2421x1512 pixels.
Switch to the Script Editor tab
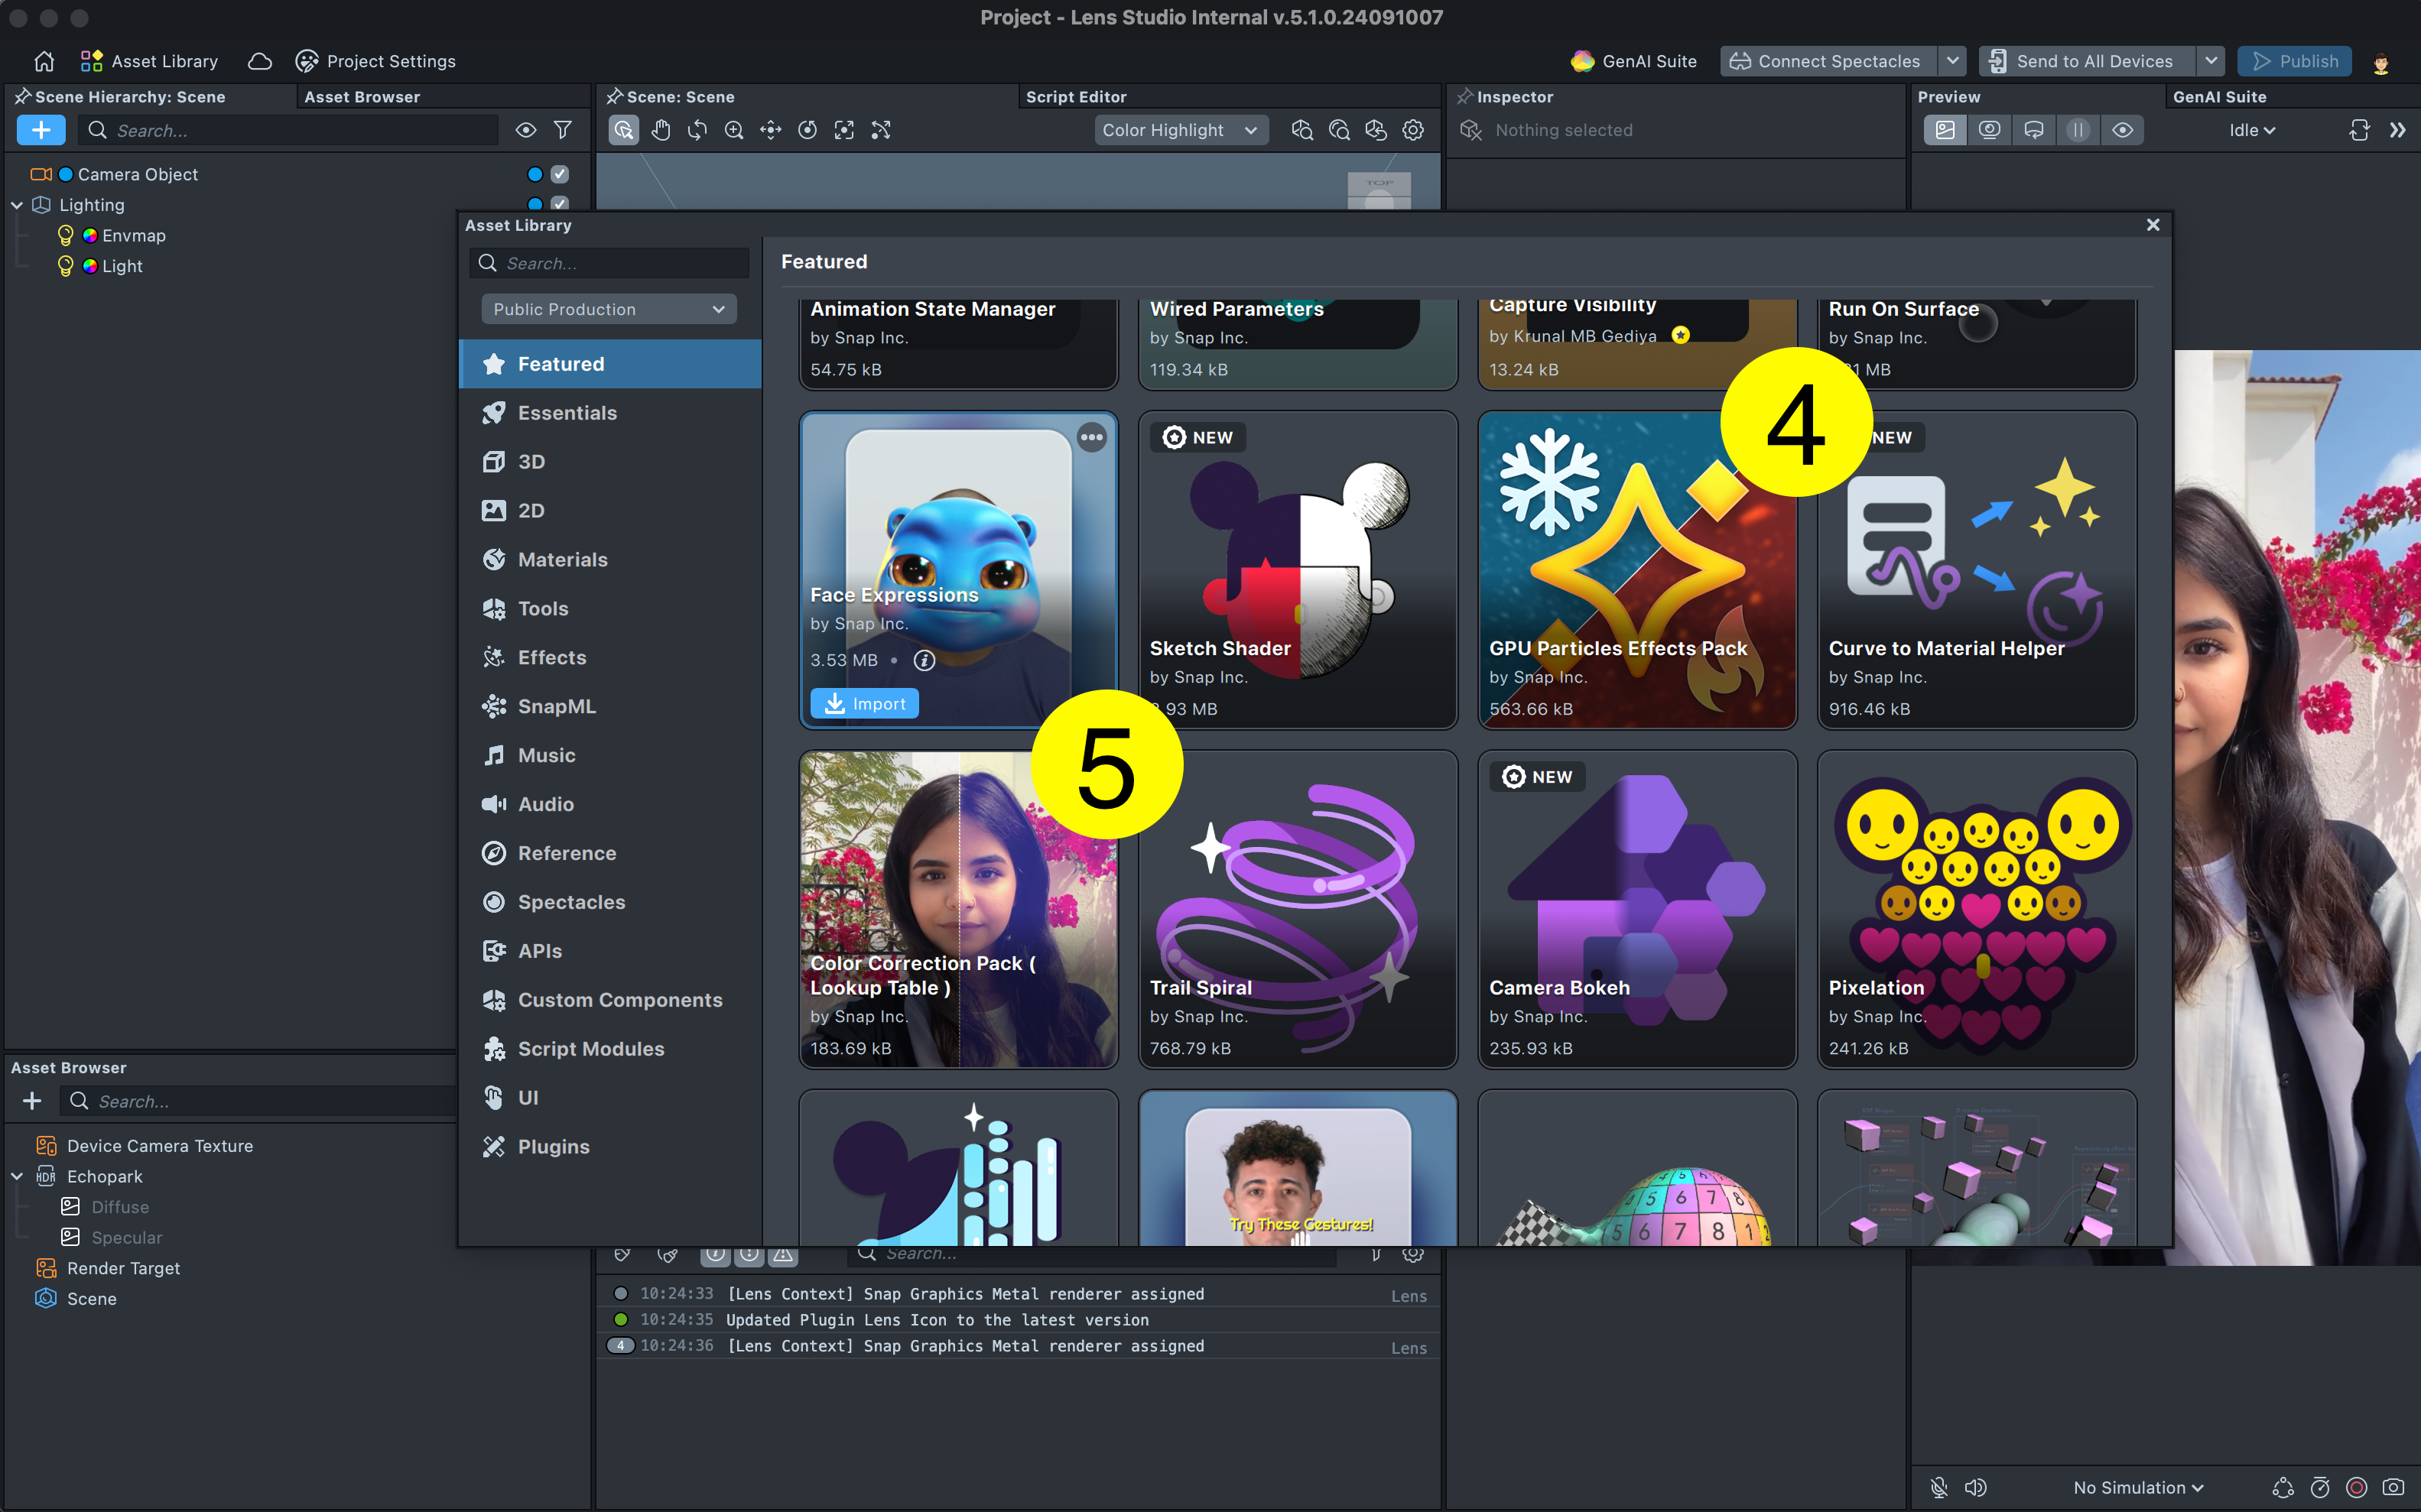coord(1075,97)
